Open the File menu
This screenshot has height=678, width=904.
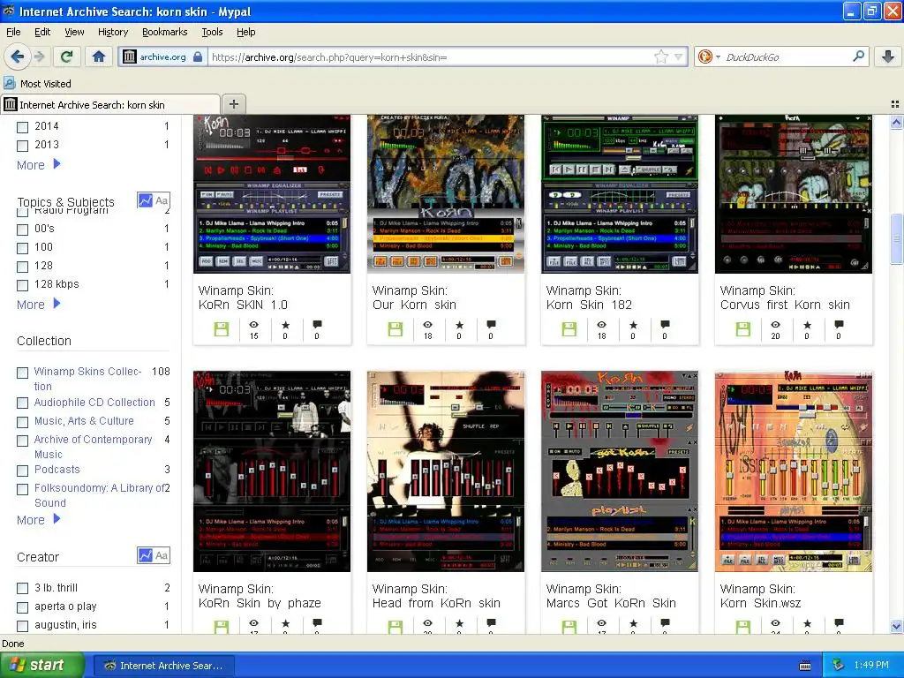point(13,32)
